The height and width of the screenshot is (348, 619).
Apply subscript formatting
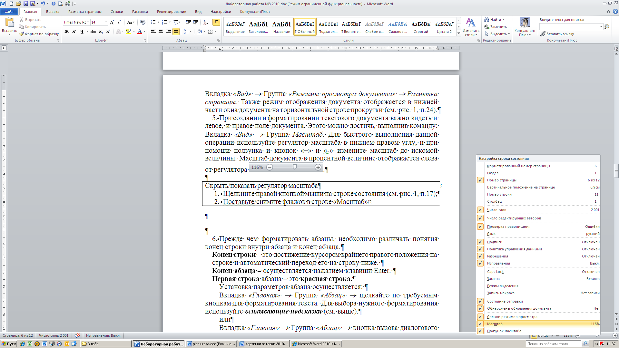(101, 32)
